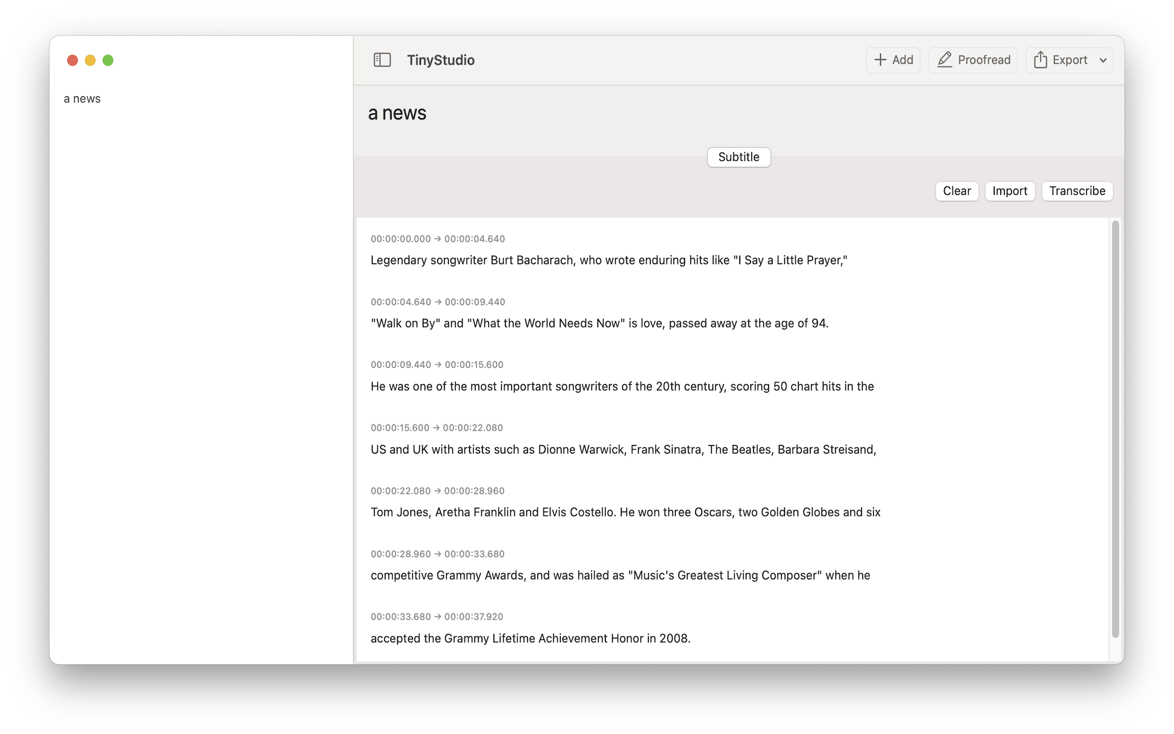1174x734 pixels.
Task: Select timestamp 00:00:04.640 → 00:00:09.440
Action: [x=437, y=302]
